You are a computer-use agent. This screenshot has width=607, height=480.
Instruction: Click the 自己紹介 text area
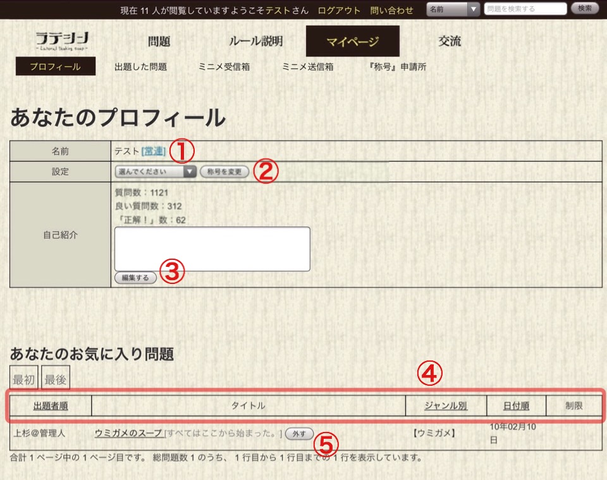pyautogui.click(x=212, y=249)
